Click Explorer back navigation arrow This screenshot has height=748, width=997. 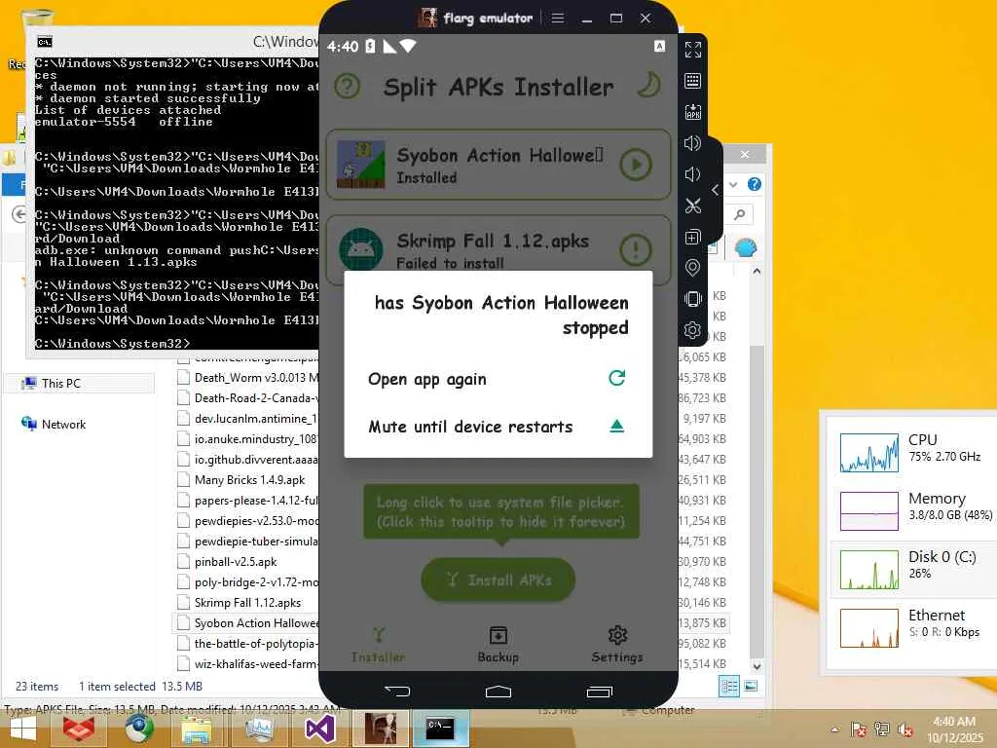(19, 214)
